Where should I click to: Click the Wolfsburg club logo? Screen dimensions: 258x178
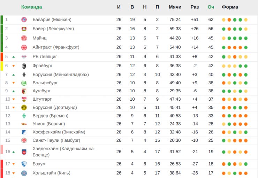click(x=24, y=83)
